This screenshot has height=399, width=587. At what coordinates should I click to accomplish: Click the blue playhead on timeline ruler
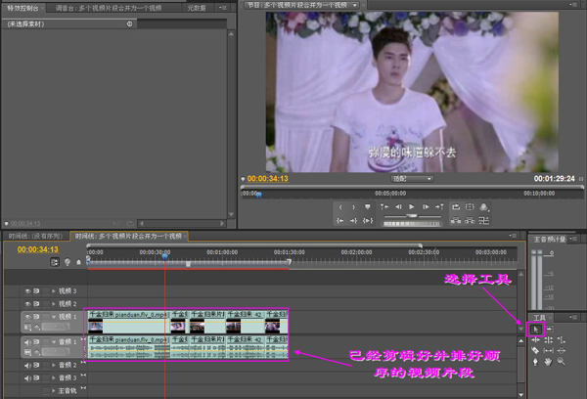(x=164, y=257)
